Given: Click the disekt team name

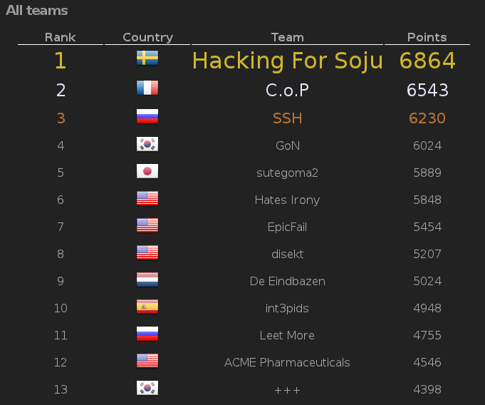Looking at the screenshot, I should (287, 254).
